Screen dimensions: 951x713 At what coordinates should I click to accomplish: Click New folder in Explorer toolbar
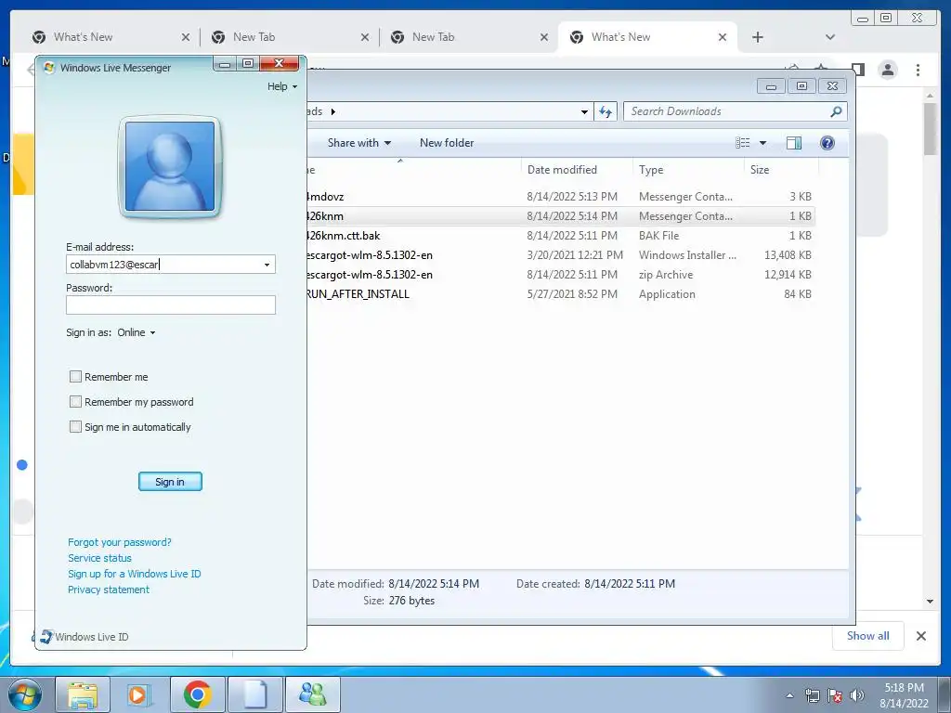[x=447, y=143]
